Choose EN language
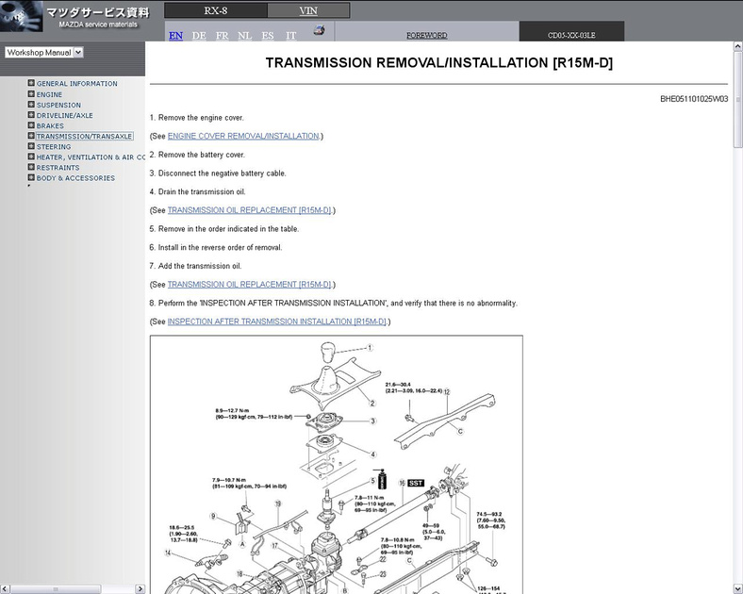Screen dimensions: 743x594 pyautogui.click(x=175, y=36)
